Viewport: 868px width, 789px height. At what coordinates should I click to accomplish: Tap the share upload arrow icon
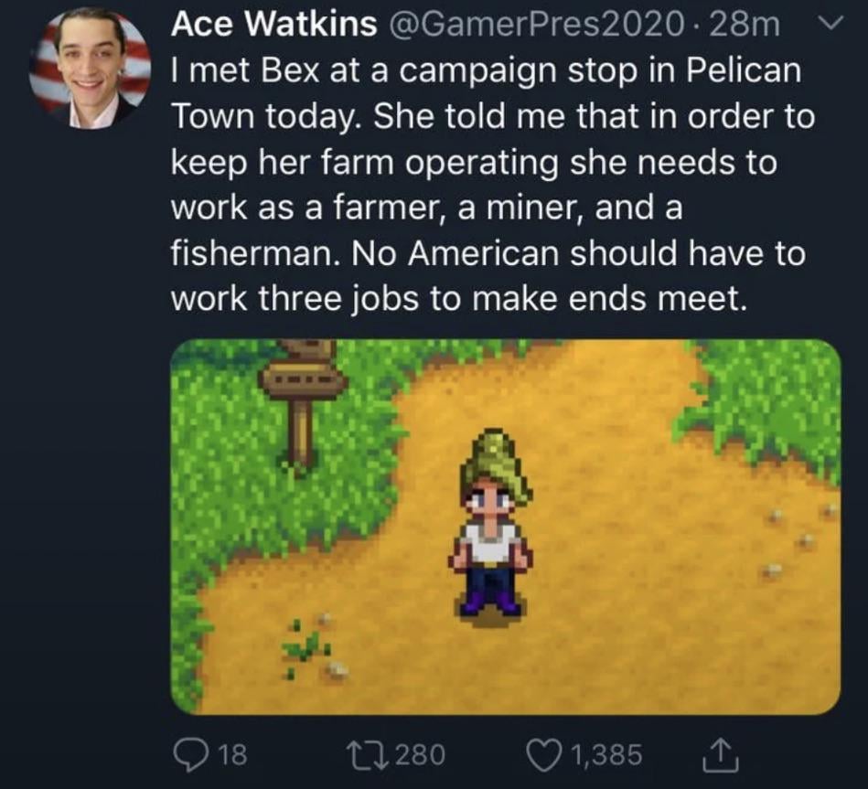[709, 753]
